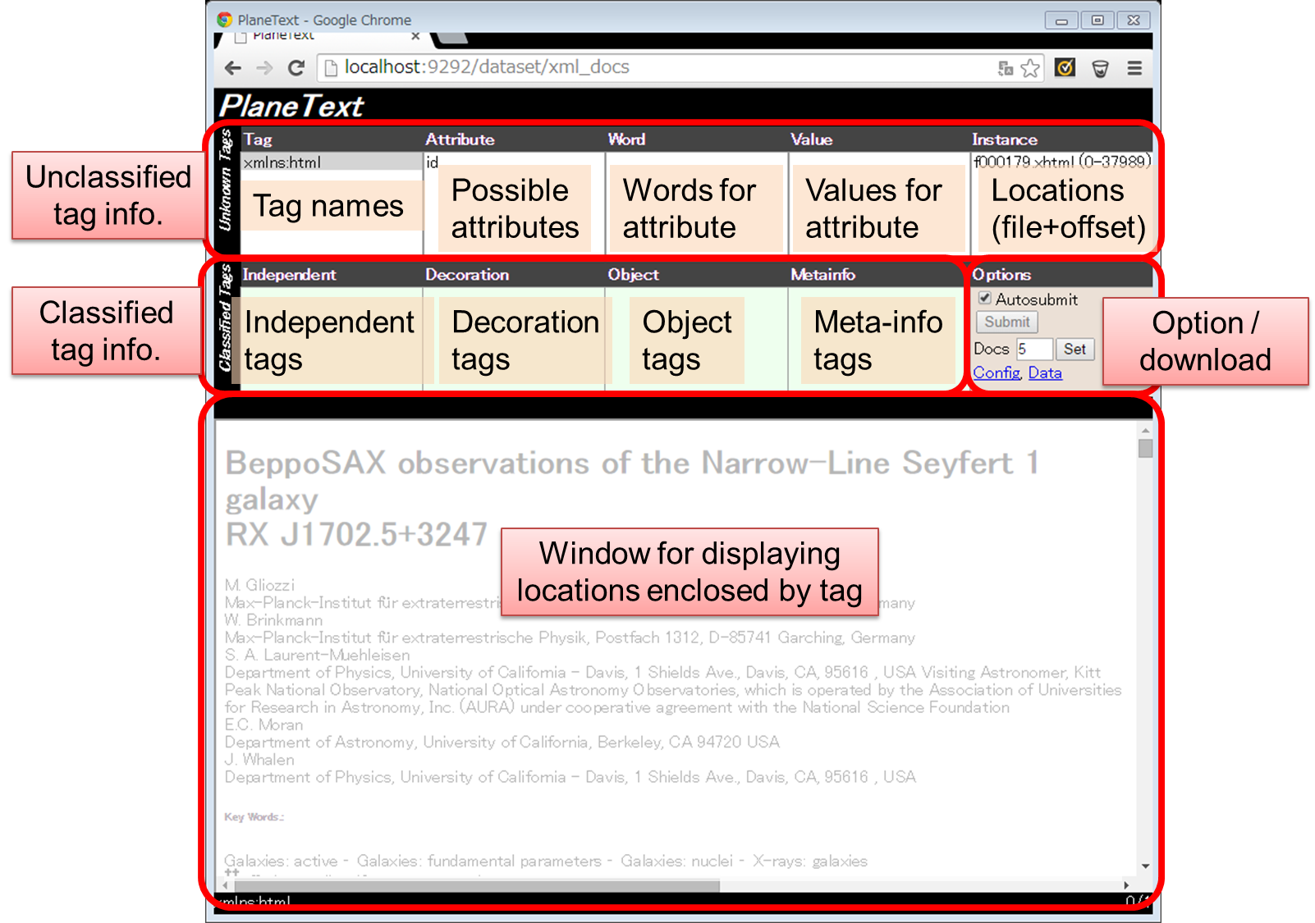Bookmark this page with the star icon
The width and height of the screenshot is (1315, 923).
click(1030, 68)
